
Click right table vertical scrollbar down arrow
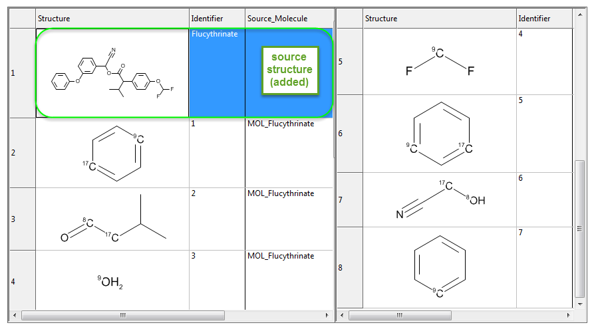coord(579,304)
